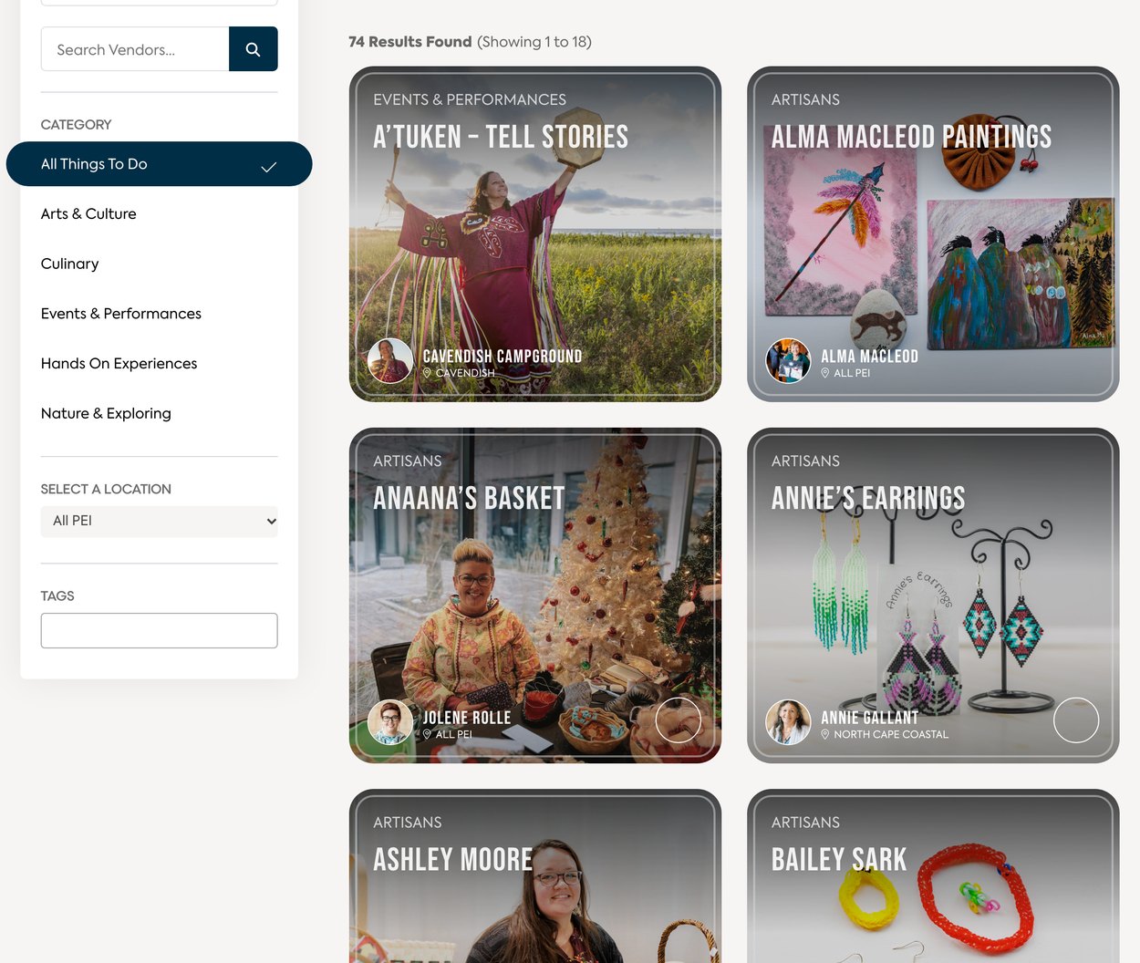Click the Annie Gallant vendor name

click(x=869, y=718)
